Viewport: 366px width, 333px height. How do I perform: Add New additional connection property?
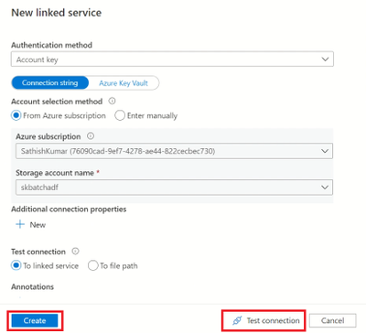pyautogui.click(x=31, y=225)
